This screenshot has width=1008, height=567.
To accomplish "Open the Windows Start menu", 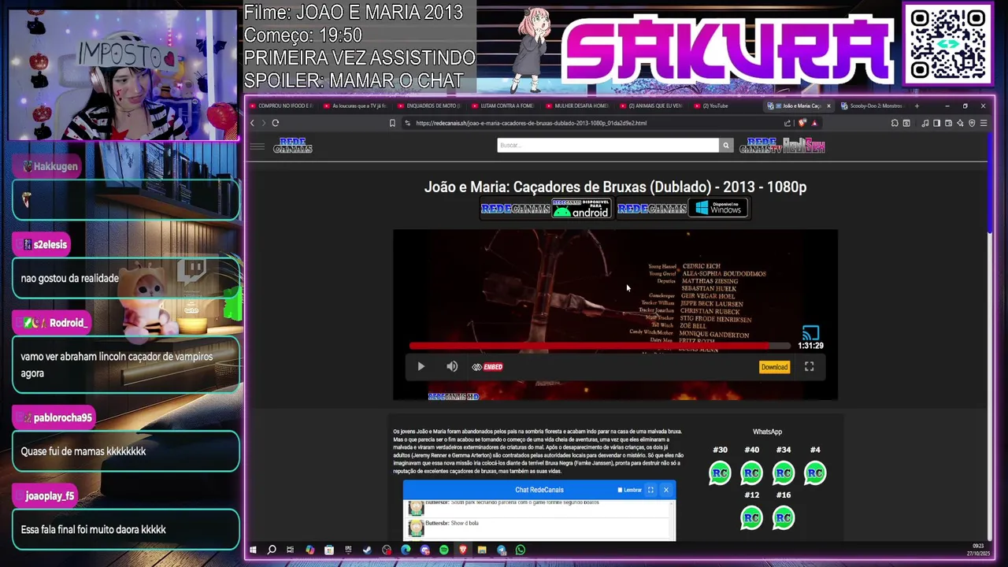I will point(253,550).
